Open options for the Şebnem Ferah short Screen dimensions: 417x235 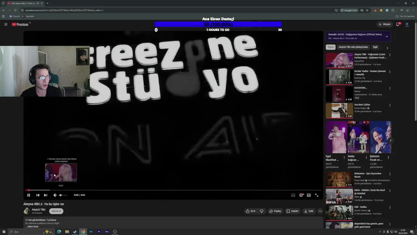click(x=388, y=157)
